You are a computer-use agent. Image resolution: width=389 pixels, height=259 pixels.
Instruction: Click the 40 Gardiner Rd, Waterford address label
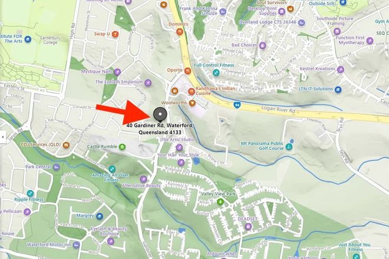click(160, 129)
